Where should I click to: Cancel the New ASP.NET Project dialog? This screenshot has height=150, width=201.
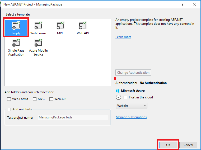click(188, 145)
